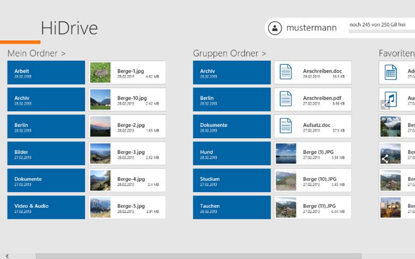Open the Bilder folder tile
415x259 pixels.
pyautogui.click(x=46, y=153)
